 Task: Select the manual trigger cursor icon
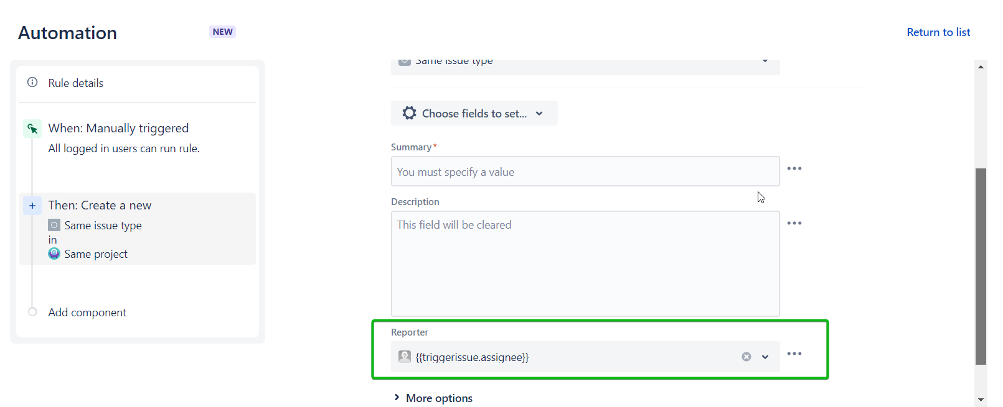32,128
